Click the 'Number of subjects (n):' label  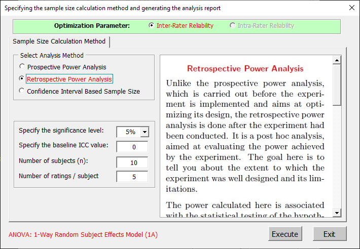[53, 161]
